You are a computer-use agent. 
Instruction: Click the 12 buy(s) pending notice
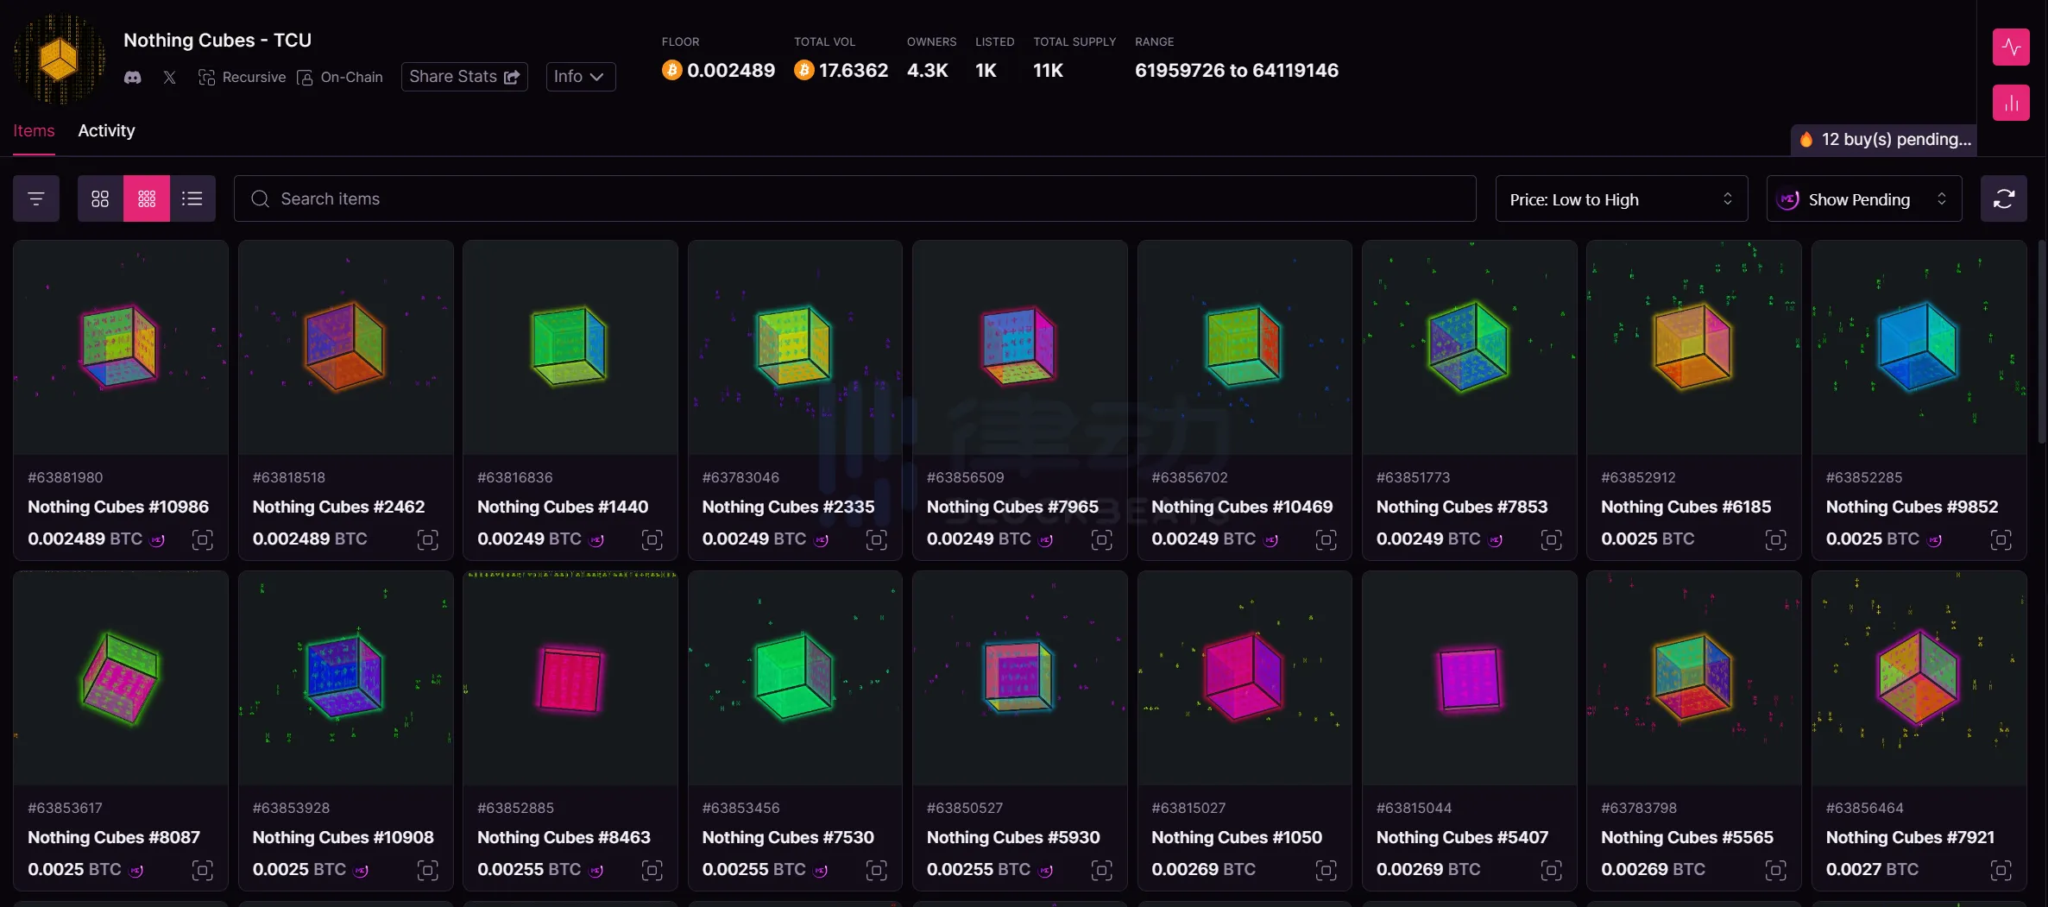click(1886, 140)
